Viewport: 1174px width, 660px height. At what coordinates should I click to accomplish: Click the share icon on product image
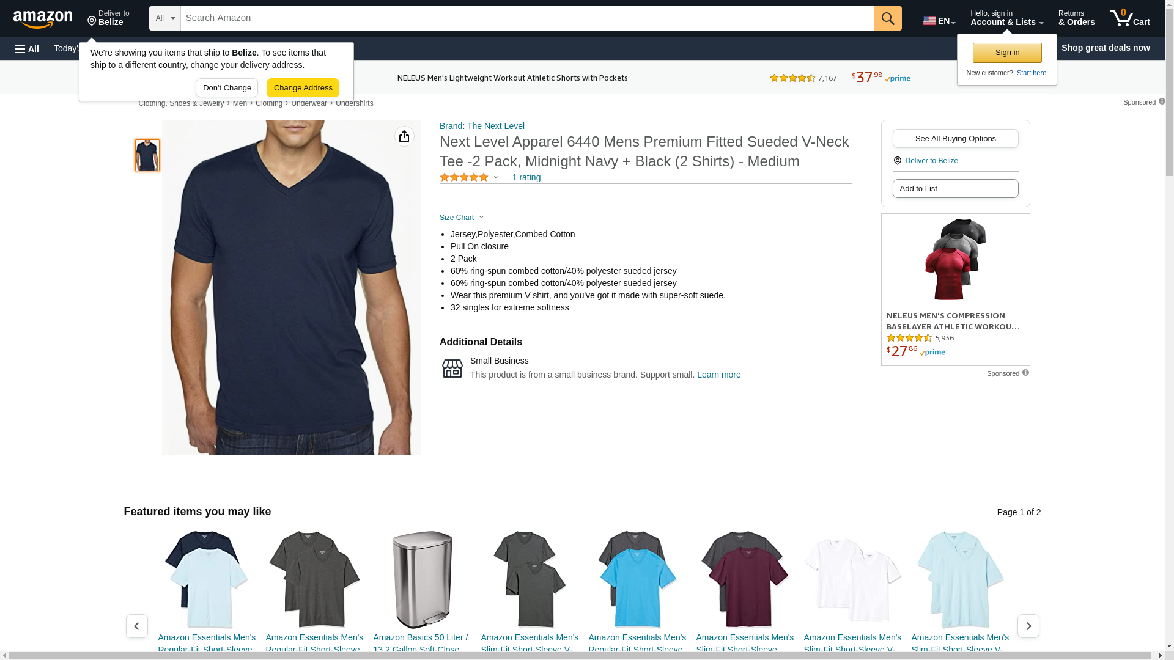(x=404, y=136)
